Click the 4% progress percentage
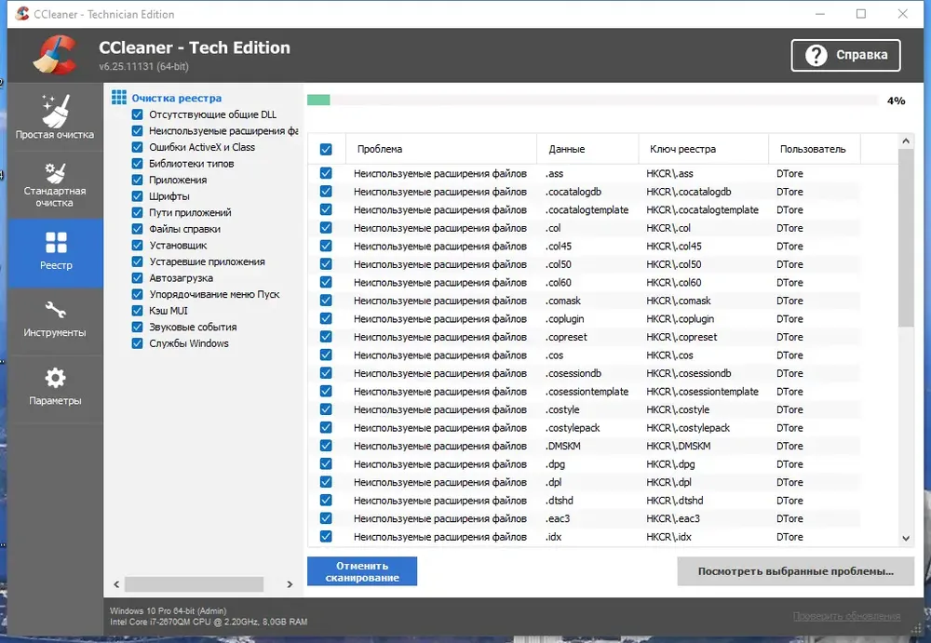The width and height of the screenshot is (931, 643). coord(896,100)
